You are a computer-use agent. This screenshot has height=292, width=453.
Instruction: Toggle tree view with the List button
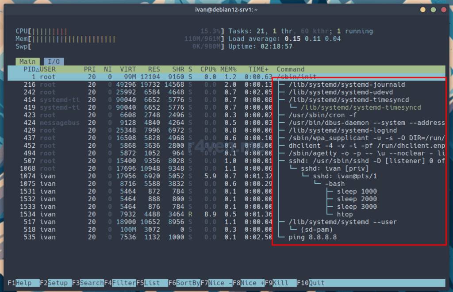[x=152, y=283]
